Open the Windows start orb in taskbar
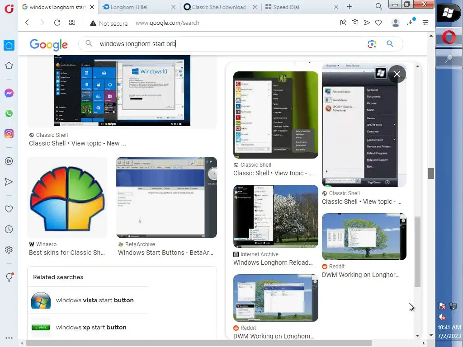Viewport: 463px width, 347px height. coord(448,13)
